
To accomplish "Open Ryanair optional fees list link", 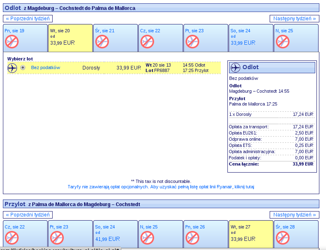I will coord(161,187).
